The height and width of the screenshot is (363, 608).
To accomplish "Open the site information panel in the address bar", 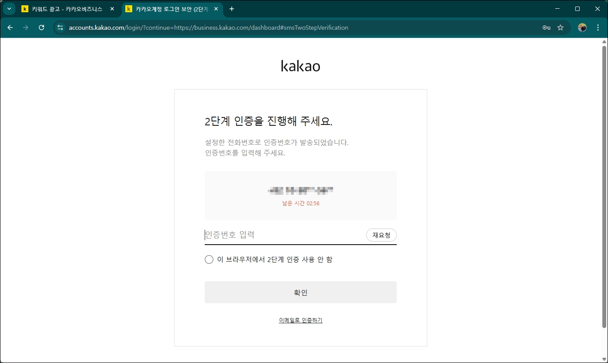I will 59,28.
